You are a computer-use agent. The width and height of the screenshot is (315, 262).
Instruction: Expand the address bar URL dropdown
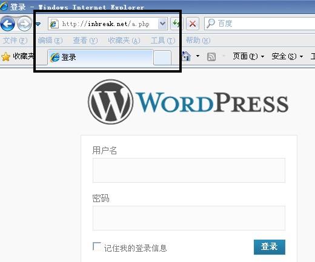tap(162, 24)
